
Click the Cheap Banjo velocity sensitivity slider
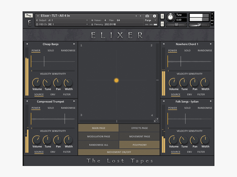(x=53, y=71)
